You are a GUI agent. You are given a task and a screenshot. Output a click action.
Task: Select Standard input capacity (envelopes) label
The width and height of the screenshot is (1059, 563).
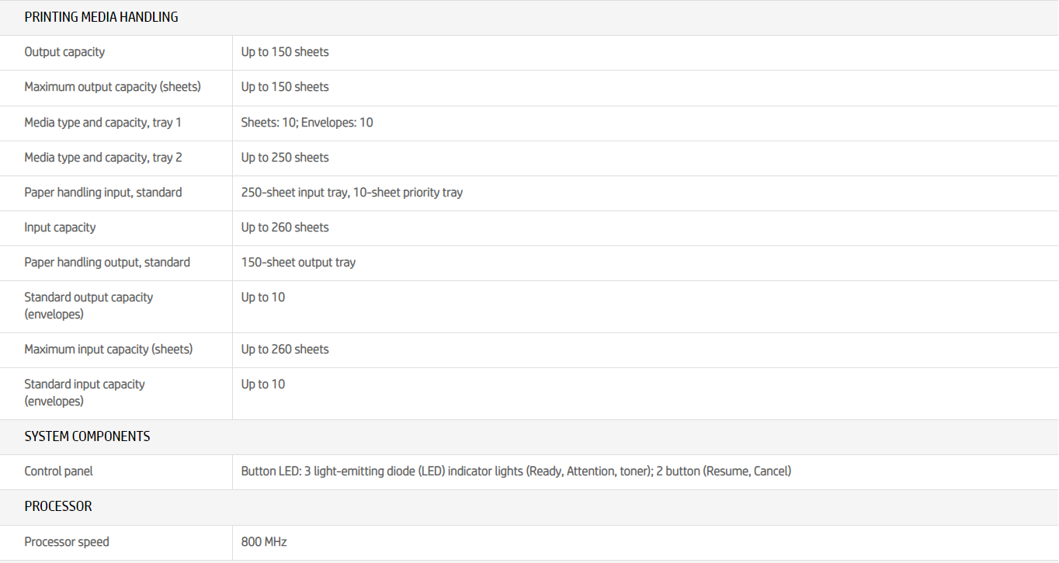coord(85,393)
